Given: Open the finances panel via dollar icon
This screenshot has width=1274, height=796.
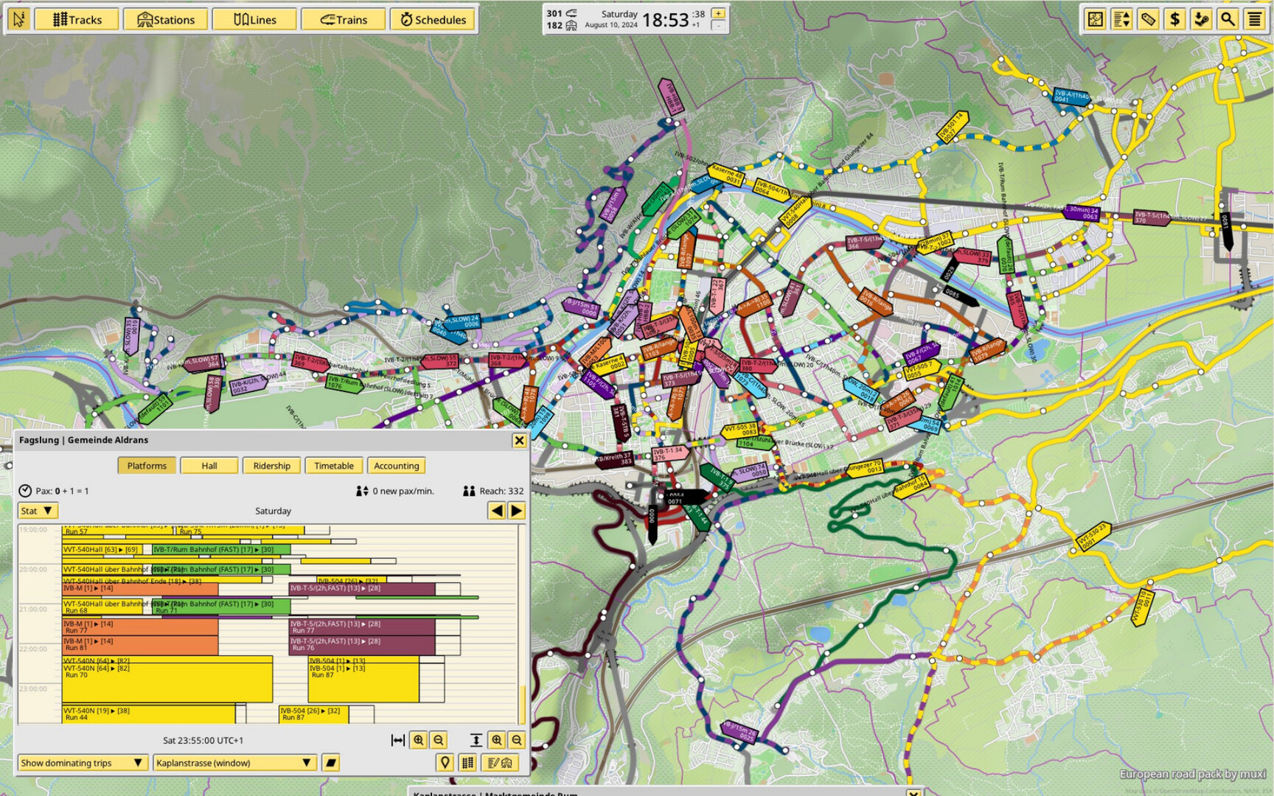Looking at the screenshot, I should click(x=1174, y=18).
